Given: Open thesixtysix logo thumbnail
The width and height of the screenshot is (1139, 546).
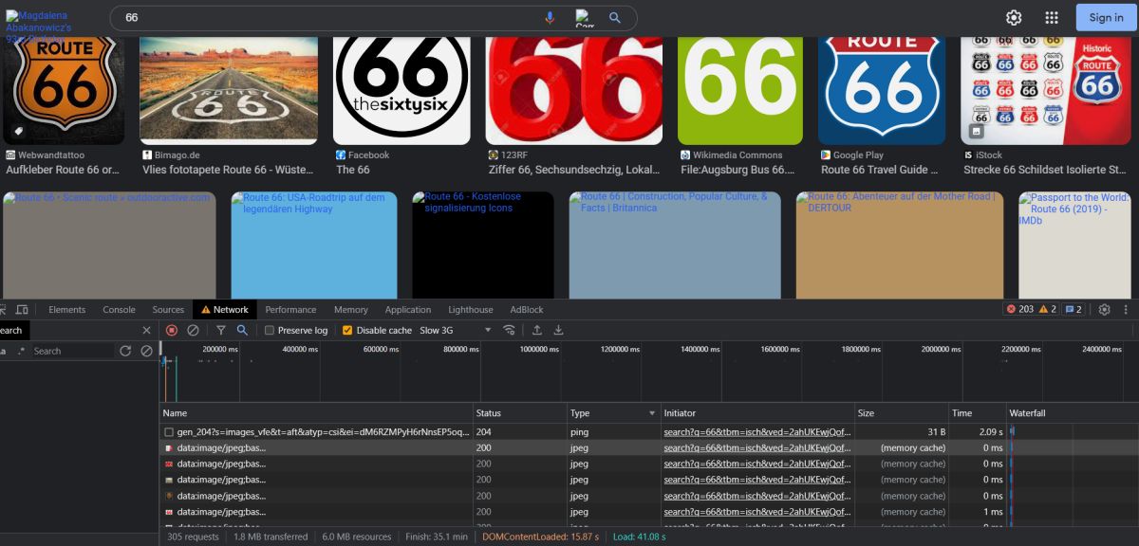Looking at the screenshot, I should (x=401, y=91).
